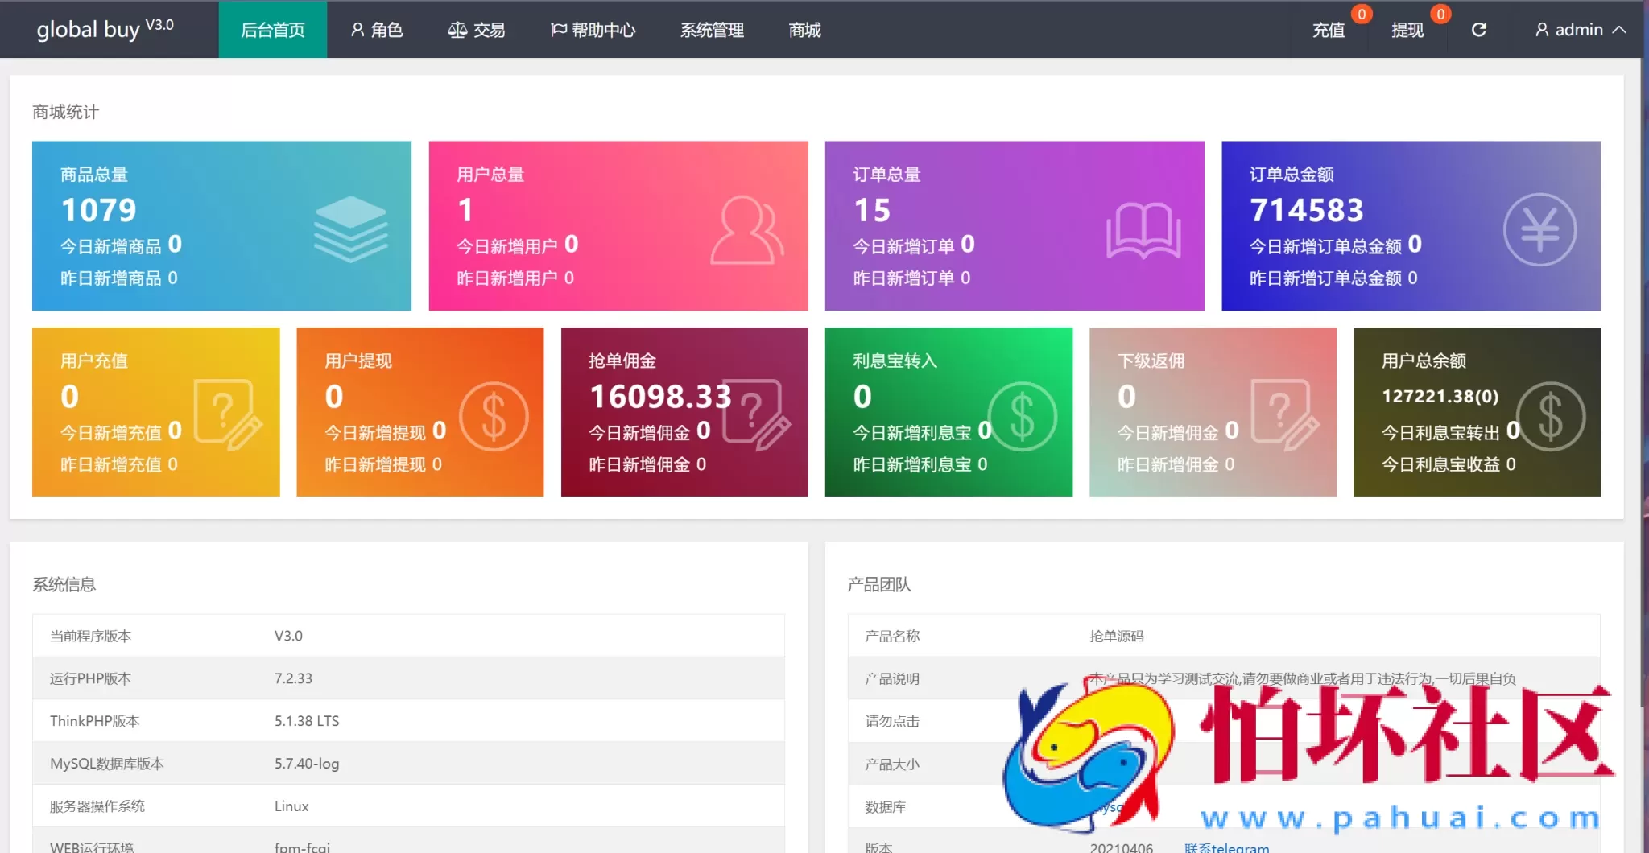Click the pink 用户总量 gradient card
The height and width of the screenshot is (853, 1649).
click(x=618, y=226)
